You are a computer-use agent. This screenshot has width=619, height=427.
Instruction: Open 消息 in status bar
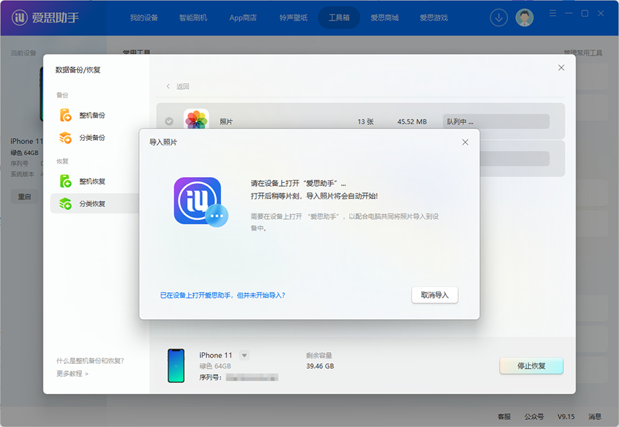(x=594, y=417)
